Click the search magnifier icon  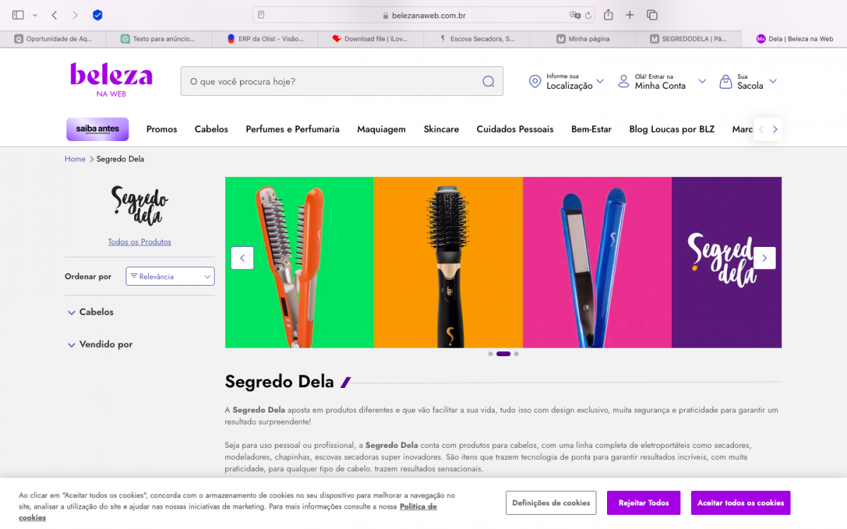coord(488,81)
